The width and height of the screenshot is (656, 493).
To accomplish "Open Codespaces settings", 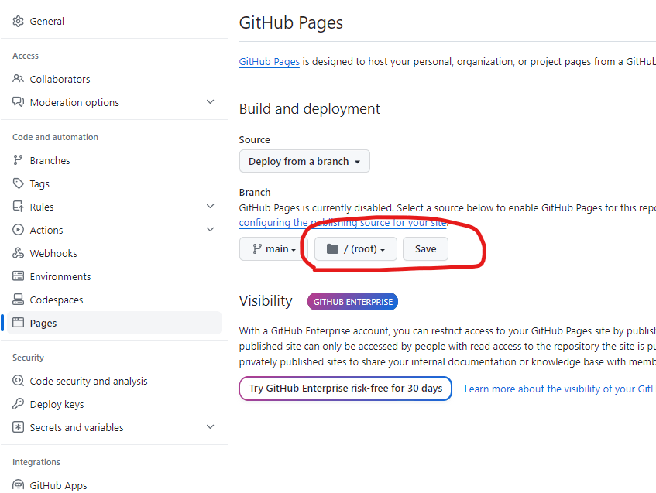I will coord(57,300).
